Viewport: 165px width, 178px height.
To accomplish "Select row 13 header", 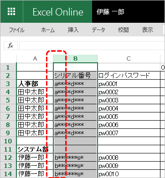I will tap(8, 166).
